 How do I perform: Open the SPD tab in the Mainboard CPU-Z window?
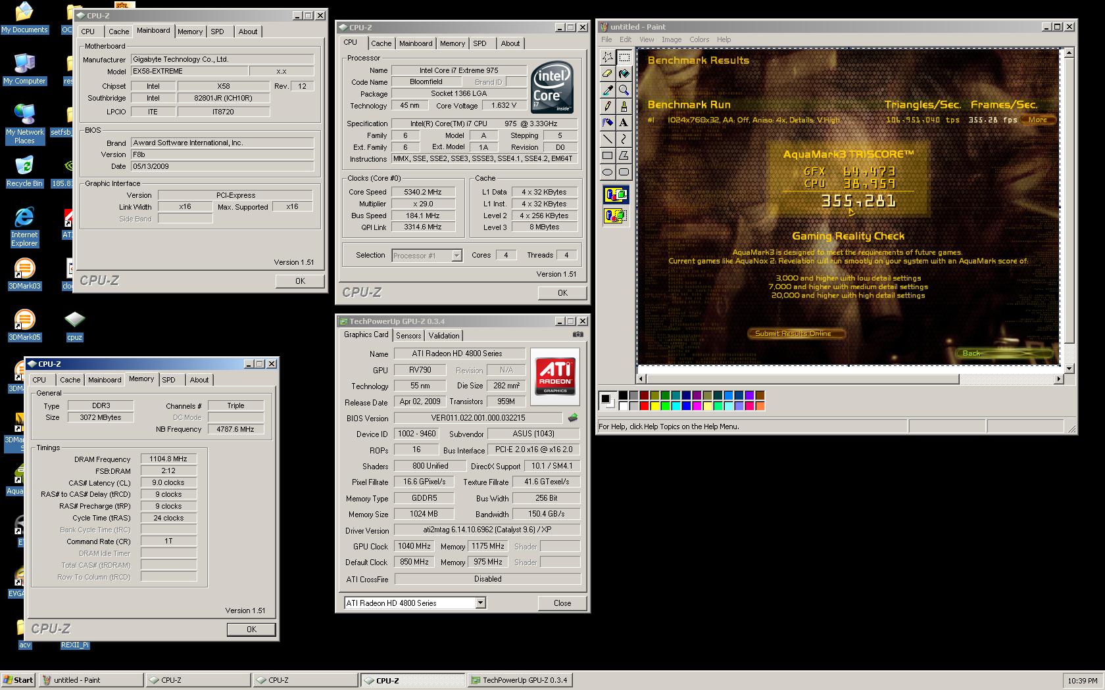[x=217, y=32]
